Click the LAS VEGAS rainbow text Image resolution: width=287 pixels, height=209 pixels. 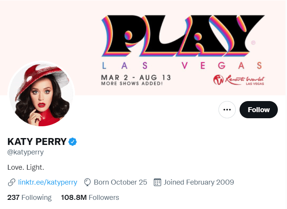(182, 66)
